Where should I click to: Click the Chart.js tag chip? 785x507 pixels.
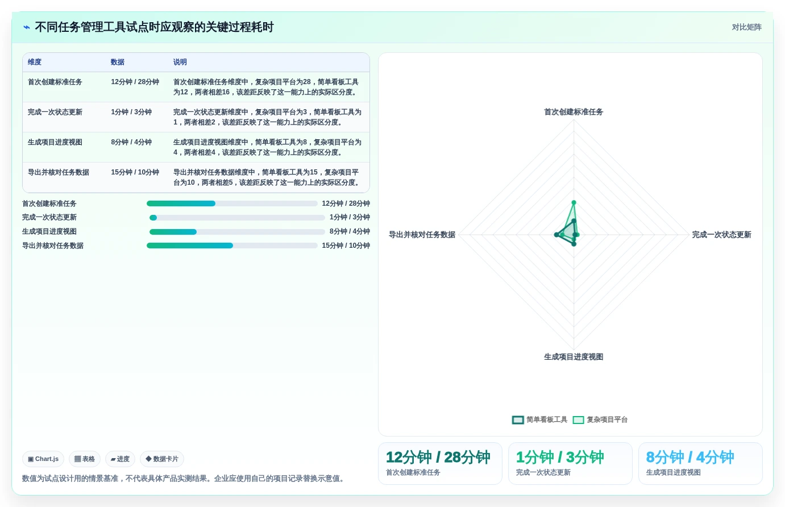[x=43, y=459]
